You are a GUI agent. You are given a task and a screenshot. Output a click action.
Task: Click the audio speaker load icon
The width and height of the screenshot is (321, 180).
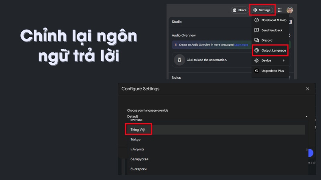pos(179,60)
